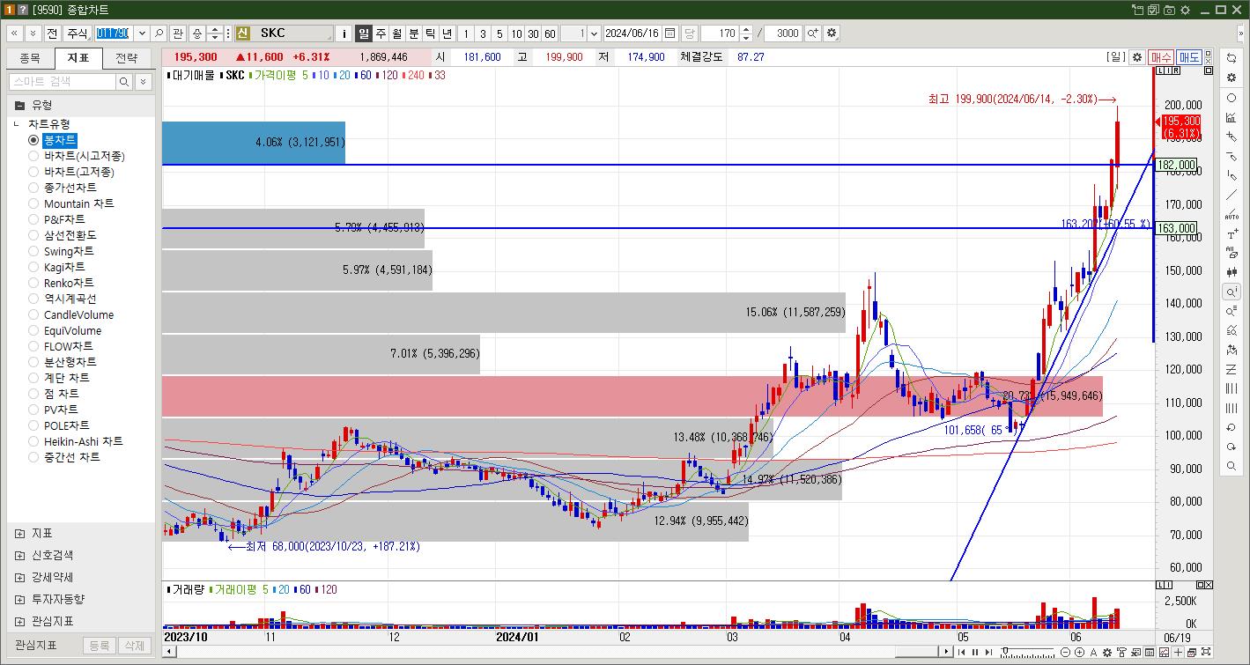
Task: Choose the Heikin-Ashi 차트 radio button
Action: [x=34, y=441]
